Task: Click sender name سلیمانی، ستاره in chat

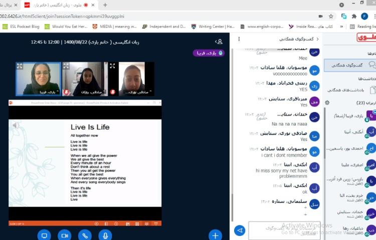Action: 289,201
